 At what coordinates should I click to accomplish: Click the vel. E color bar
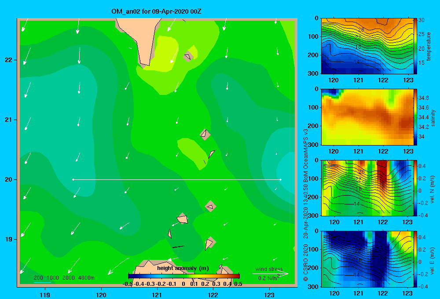pyautogui.click(x=415, y=259)
